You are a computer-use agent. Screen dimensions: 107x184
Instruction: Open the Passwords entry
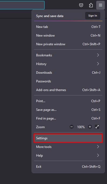point(68,81)
